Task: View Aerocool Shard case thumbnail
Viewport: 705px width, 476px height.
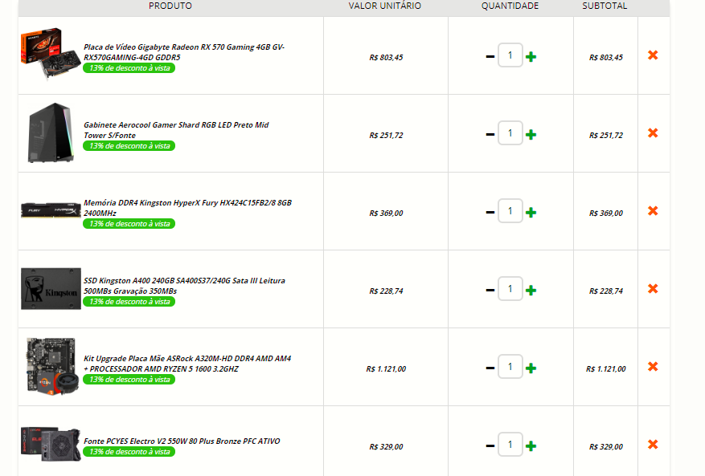Action: coord(51,132)
